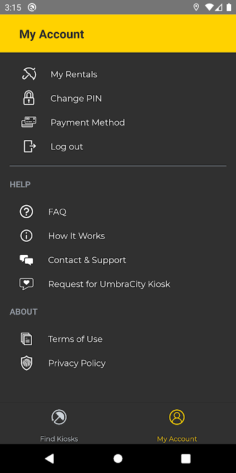
Task: Select the credit card Payment Method icon
Action: (29, 122)
